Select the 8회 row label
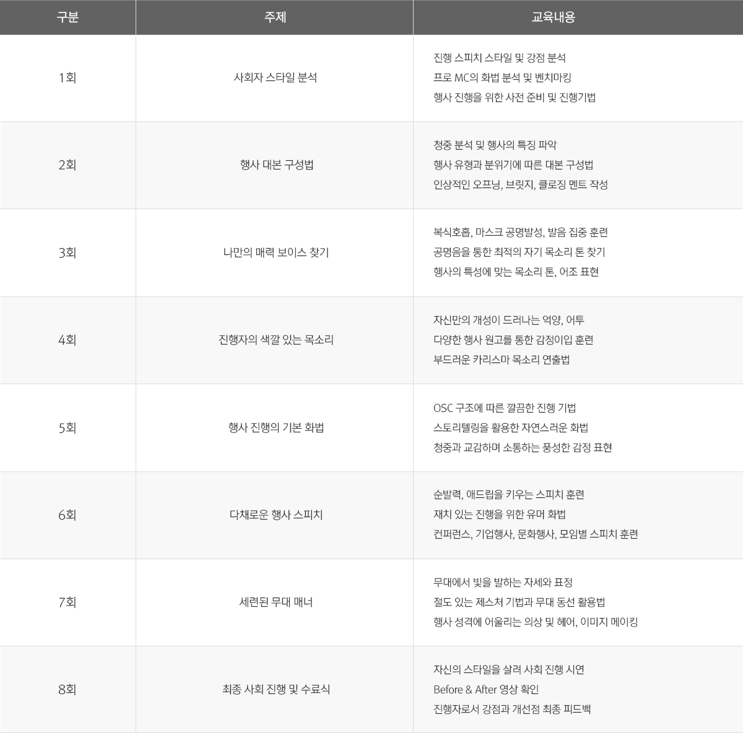 tap(67, 690)
